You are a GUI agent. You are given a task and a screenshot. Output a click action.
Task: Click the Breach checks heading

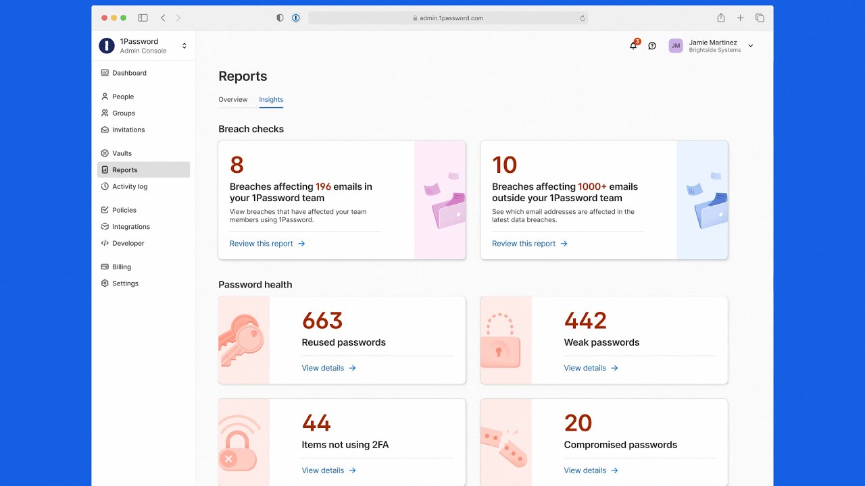(x=251, y=129)
